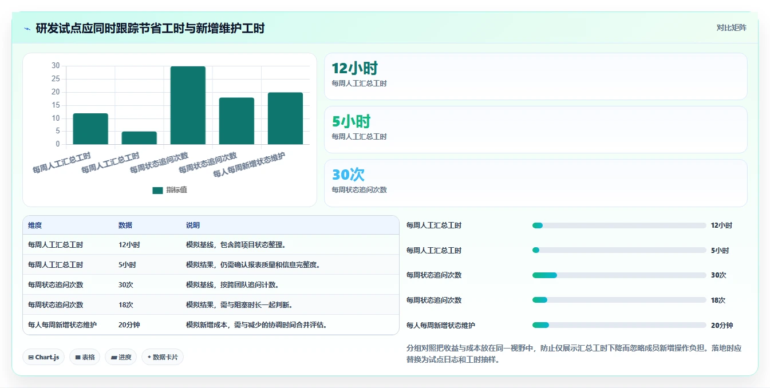Select the 表格 tag chip label

coord(88,357)
